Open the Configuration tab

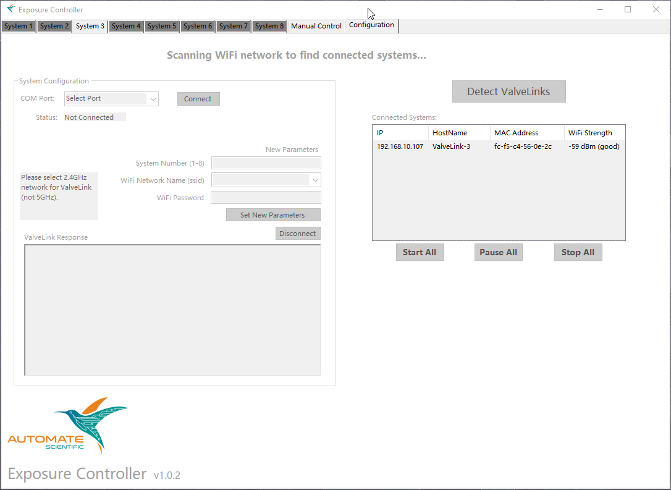371,25
